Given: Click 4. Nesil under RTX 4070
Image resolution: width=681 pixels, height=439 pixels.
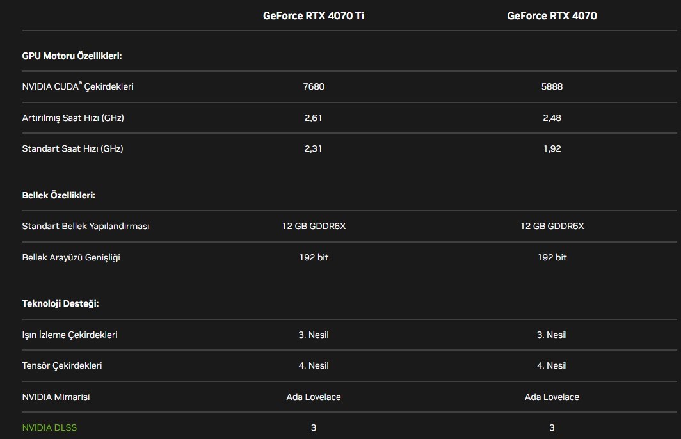Looking at the screenshot, I should (x=552, y=365).
